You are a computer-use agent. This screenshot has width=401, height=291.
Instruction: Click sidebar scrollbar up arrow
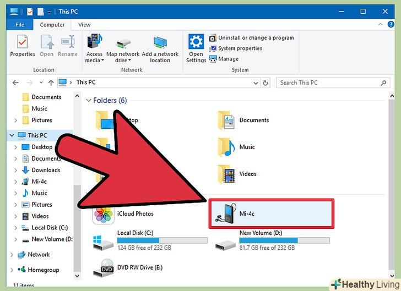(77, 96)
